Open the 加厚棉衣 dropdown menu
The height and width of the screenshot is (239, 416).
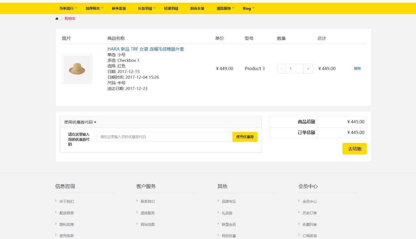(94, 8)
